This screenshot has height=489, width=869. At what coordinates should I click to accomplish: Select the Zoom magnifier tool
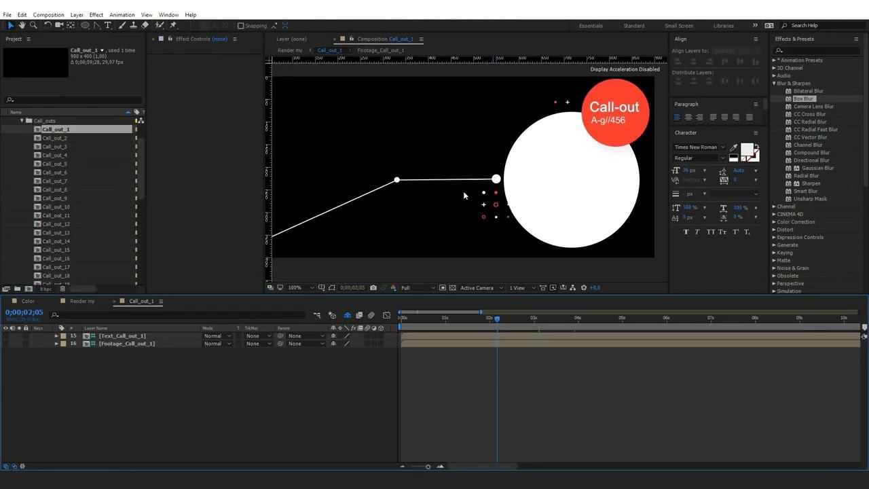pos(33,25)
